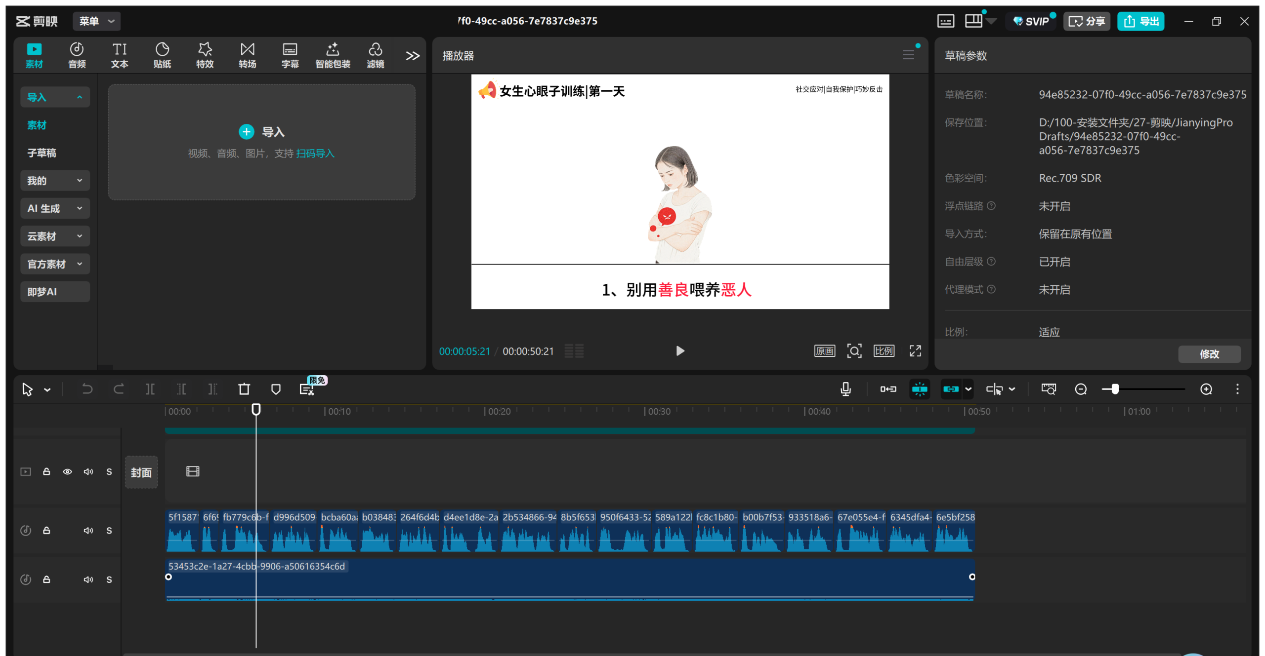Screen dimensions: 1265x656
Task: Click the microphone record voiceover icon
Action: (x=845, y=389)
